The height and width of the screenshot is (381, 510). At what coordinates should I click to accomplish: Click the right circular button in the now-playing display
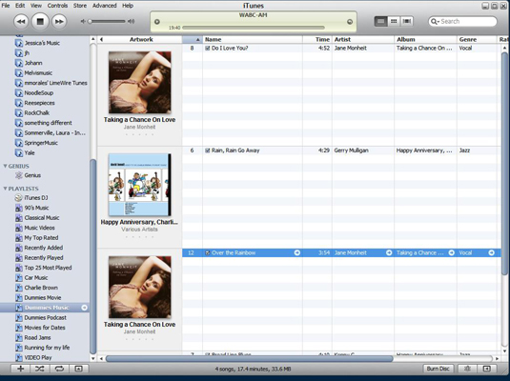pyautogui.click(x=350, y=22)
